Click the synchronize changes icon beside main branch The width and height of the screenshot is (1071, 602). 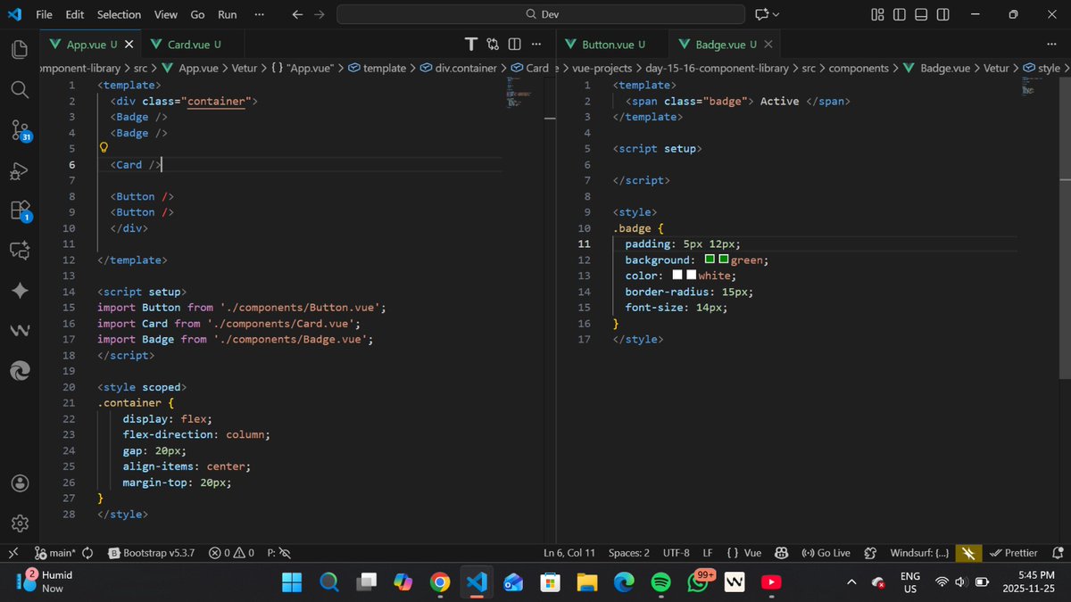[x=87, y=553]
